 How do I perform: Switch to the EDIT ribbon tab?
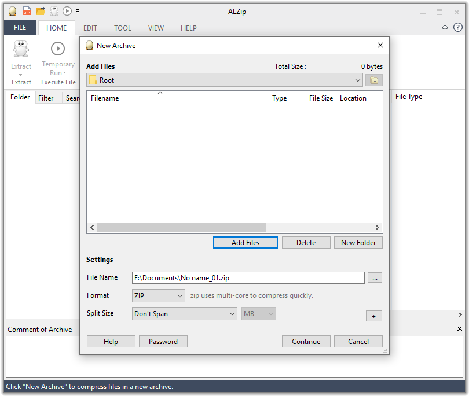click(90, 28)
